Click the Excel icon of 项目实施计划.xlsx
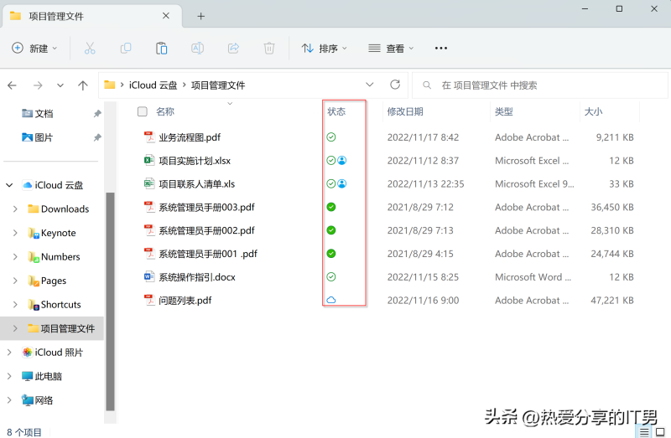The width and height of the screenshot is (671, 438). [149, 160]
